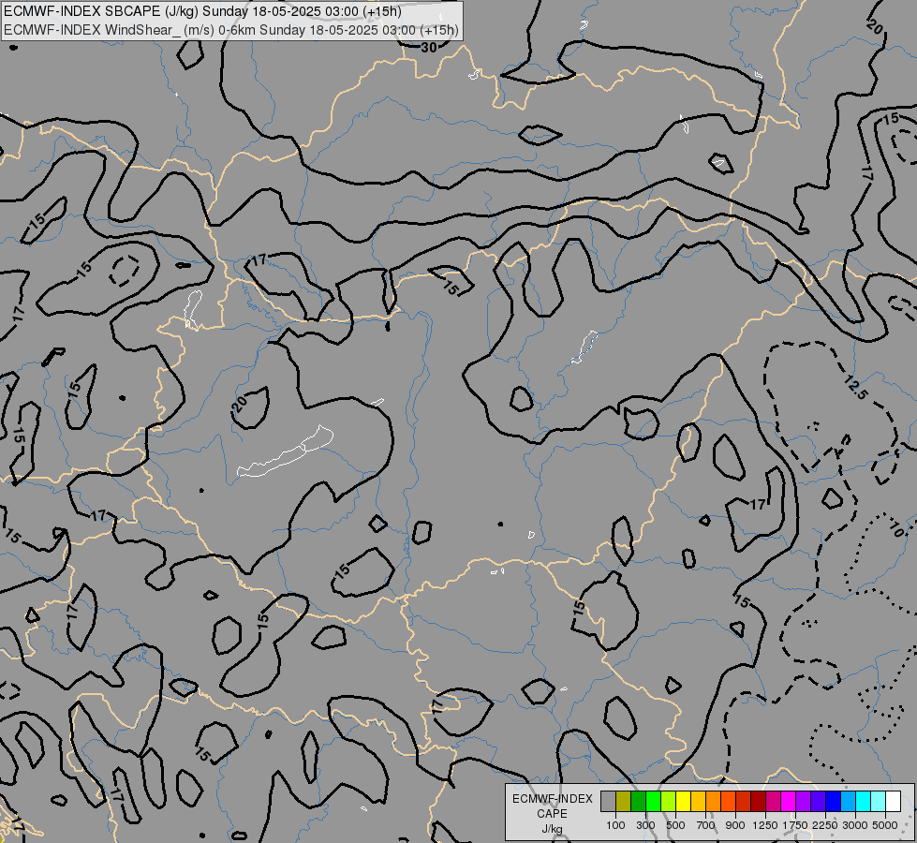The width and height of the screenshot is (917, 843).
Task: Pick the magenta legend swatch
Action: pos(789,801)
